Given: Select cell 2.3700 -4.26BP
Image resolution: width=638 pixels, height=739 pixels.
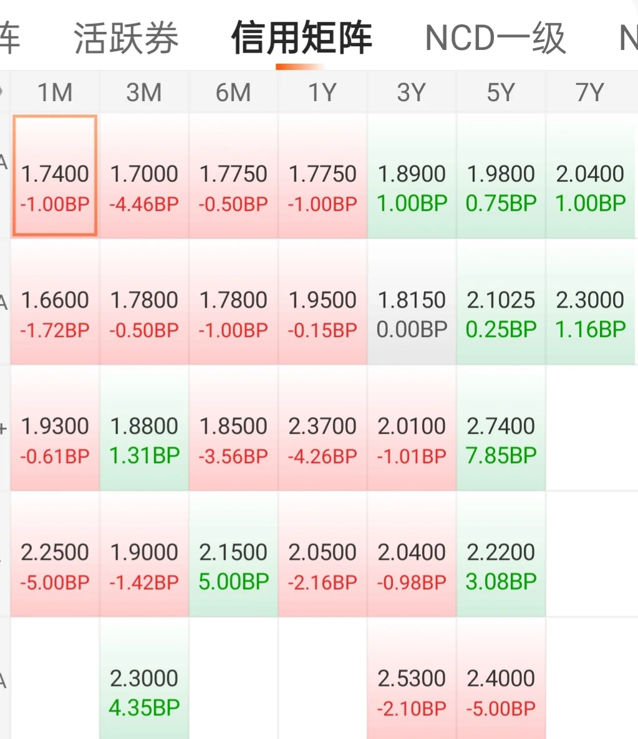Looking at the screenshot, I should (322, 428).
